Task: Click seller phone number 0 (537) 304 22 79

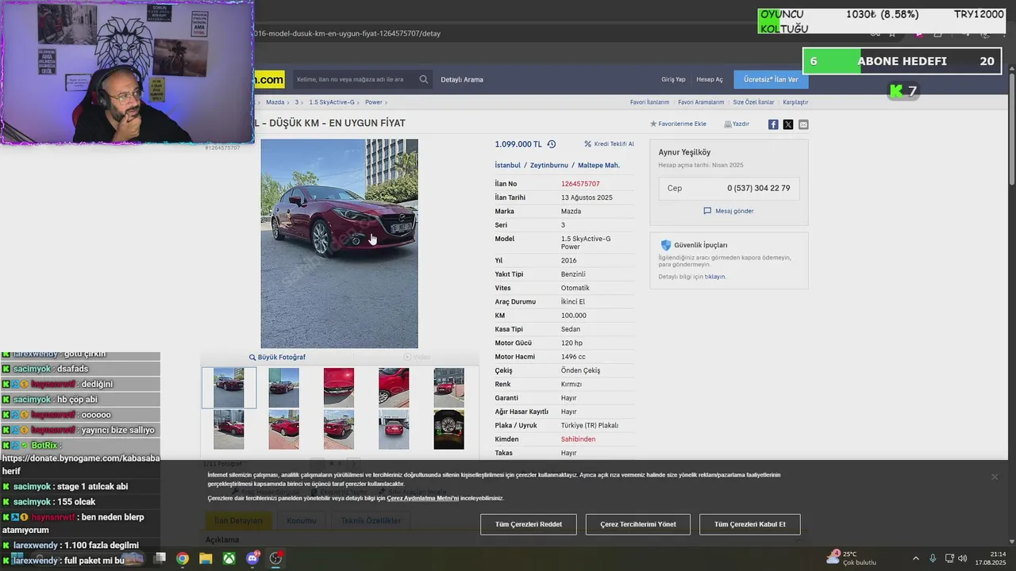Action: [x=758, y=189]
